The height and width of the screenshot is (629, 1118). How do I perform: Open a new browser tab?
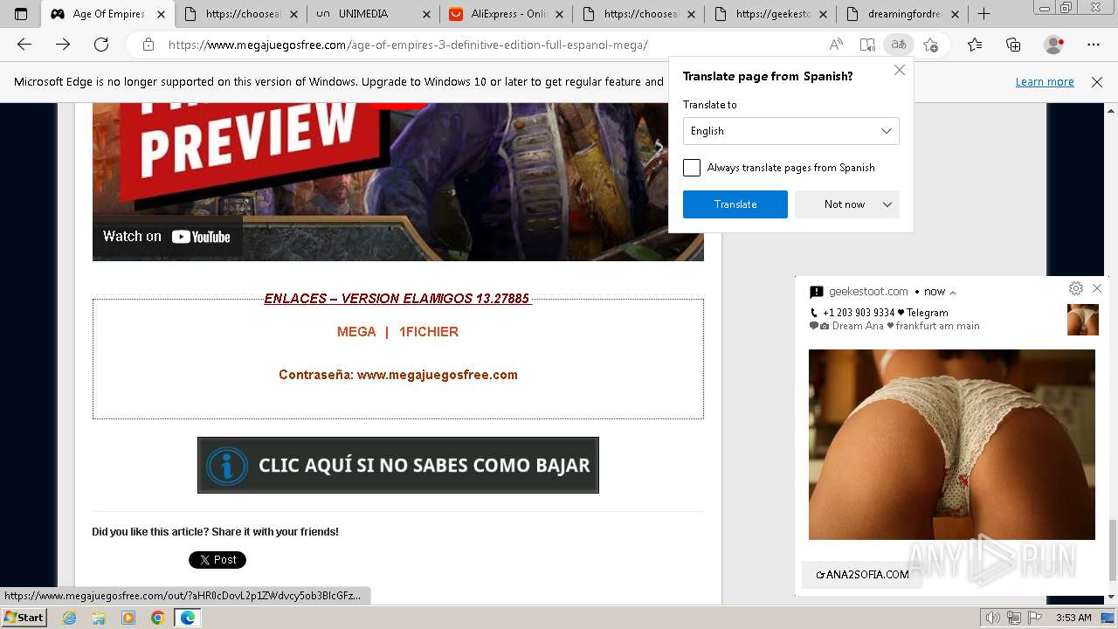click(x=983, y=14)
